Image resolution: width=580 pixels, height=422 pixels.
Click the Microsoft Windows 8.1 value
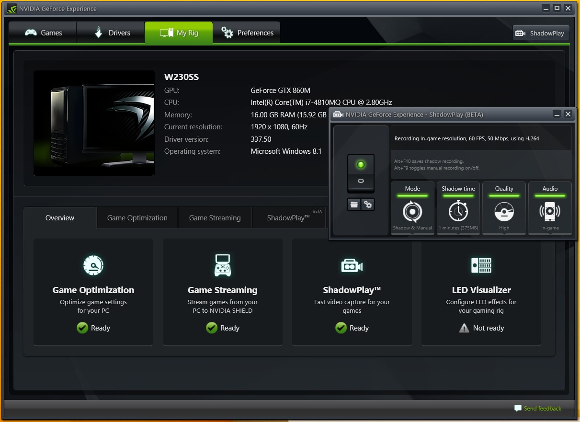[x=286, y=151]
